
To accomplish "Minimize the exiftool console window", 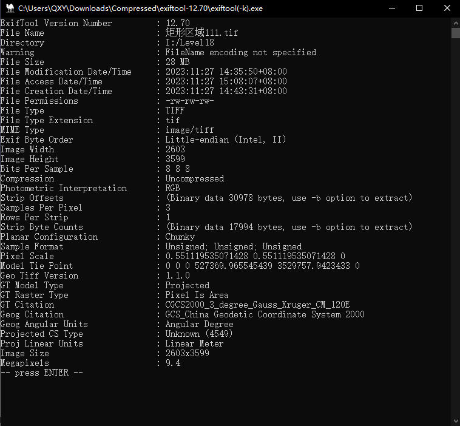I will click(391, 8).
